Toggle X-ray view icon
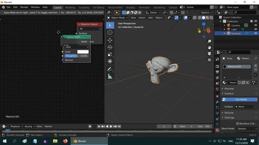This screenshot has width=259, height=145. pos(194,18)
